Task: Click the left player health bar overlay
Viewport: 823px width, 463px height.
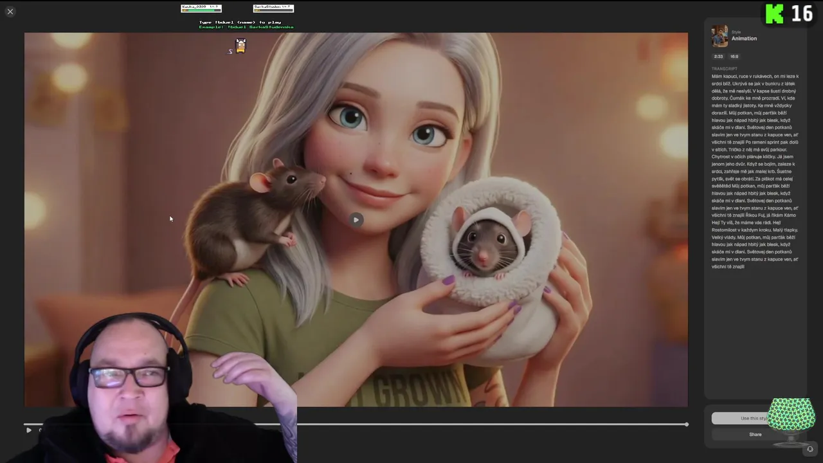Action: 201,8
